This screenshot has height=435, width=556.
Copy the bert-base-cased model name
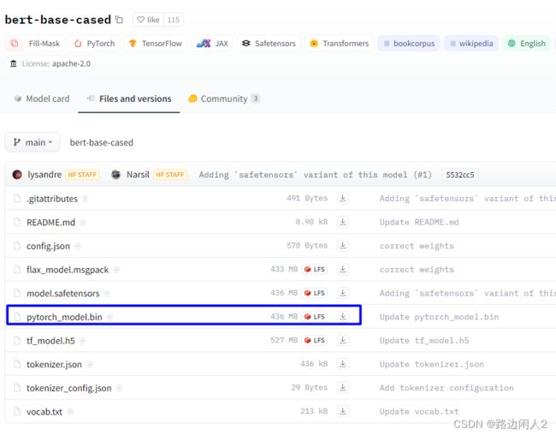(x=119, y=20)
